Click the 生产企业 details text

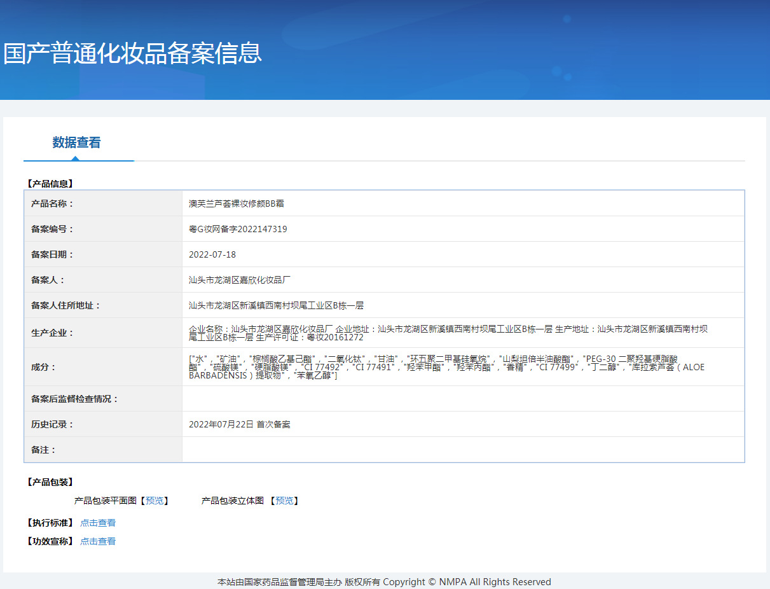[x=448, y=333]
